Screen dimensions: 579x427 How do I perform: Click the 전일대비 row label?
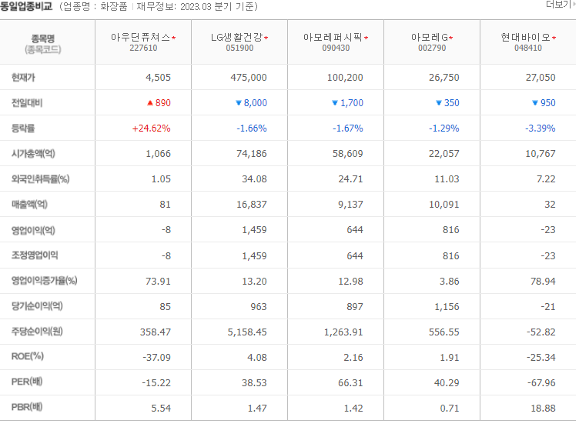pos(27,103)
